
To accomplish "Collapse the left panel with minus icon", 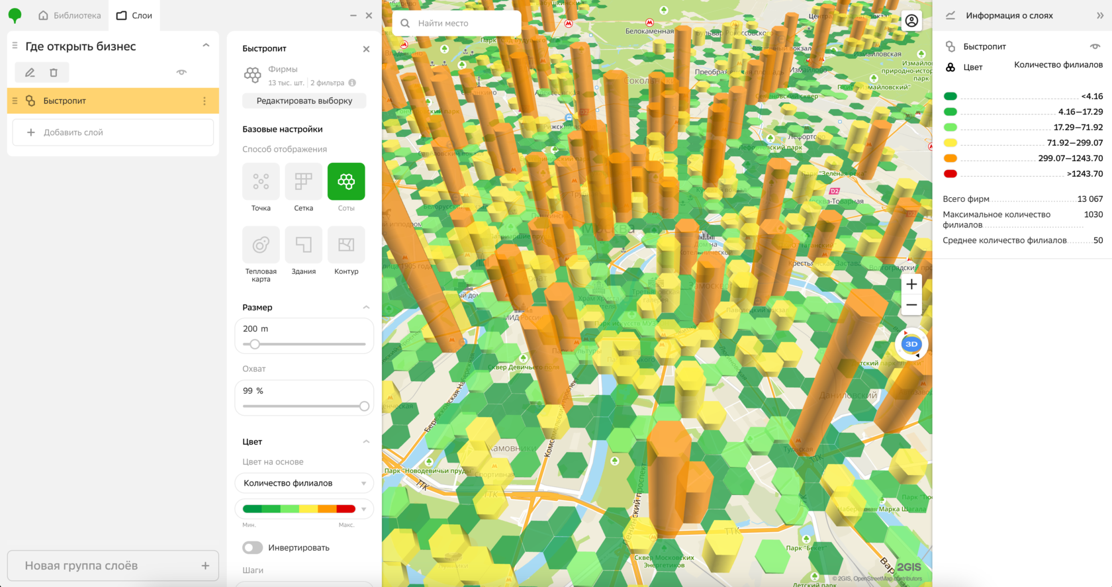I will pyautogui.click(x=353, y=15).
